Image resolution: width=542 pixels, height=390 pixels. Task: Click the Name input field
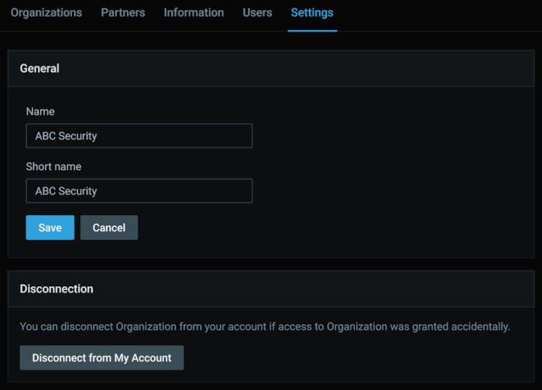139,135
